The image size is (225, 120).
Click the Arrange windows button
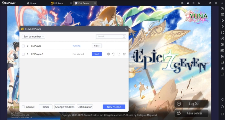coord(65,107)
